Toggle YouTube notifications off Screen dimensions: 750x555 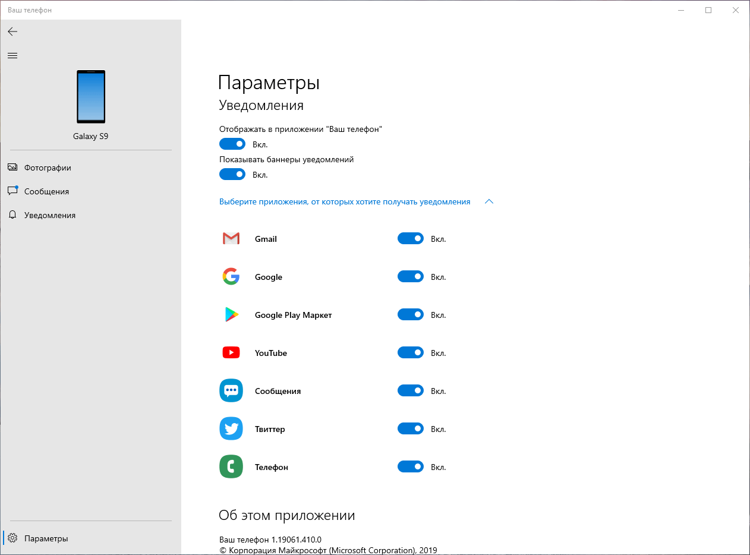click(410, 352)
